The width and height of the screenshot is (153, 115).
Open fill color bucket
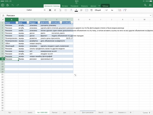coord(71,10)
